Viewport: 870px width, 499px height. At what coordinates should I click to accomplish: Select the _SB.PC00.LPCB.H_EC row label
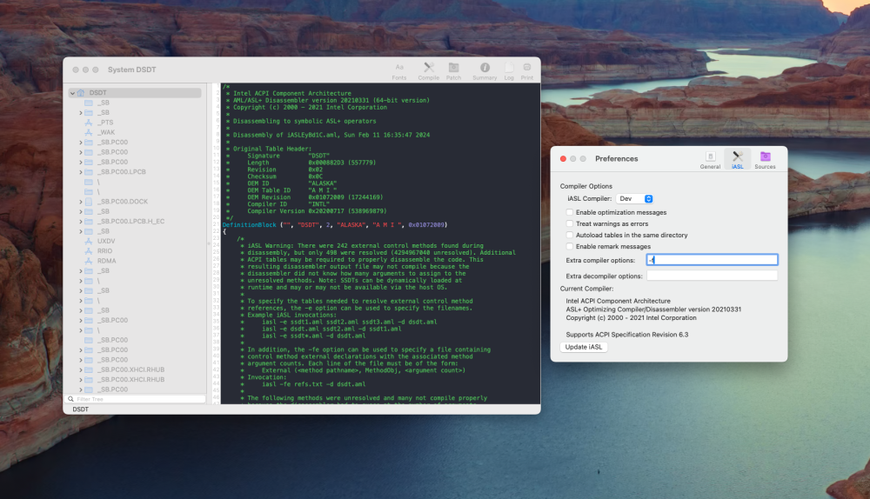(x=131, y=221)
